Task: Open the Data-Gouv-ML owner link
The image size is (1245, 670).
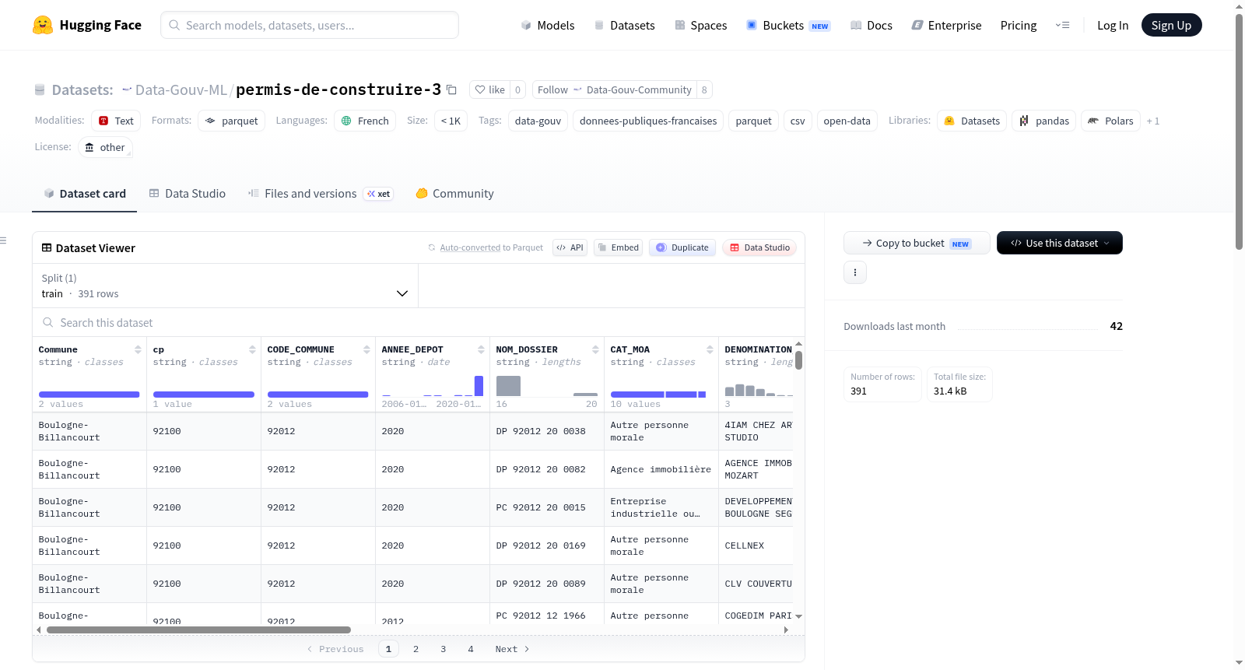Action: [181, 89]
